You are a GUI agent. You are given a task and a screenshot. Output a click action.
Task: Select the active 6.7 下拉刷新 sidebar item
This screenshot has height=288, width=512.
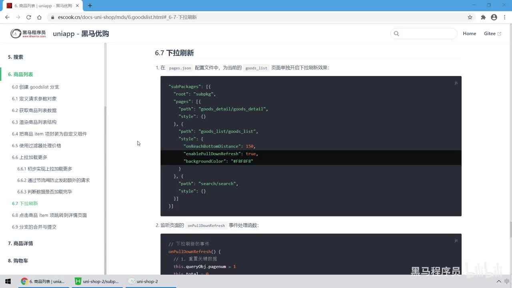[x=25, y=204]
